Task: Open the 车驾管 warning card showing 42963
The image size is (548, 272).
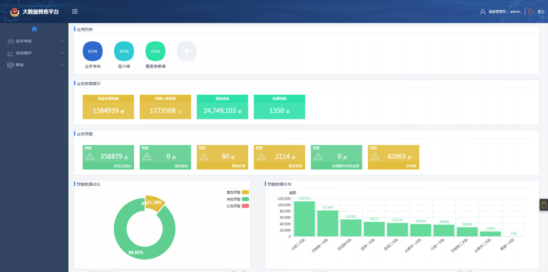Action: coord(393,157)
